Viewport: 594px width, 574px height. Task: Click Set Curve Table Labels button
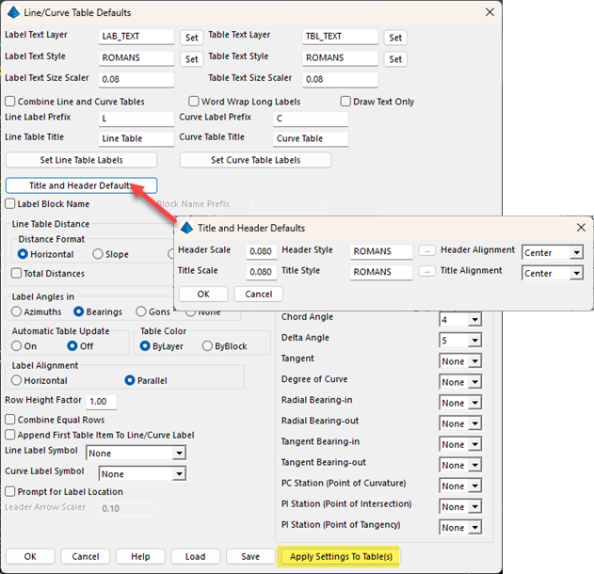pos(255,160)
